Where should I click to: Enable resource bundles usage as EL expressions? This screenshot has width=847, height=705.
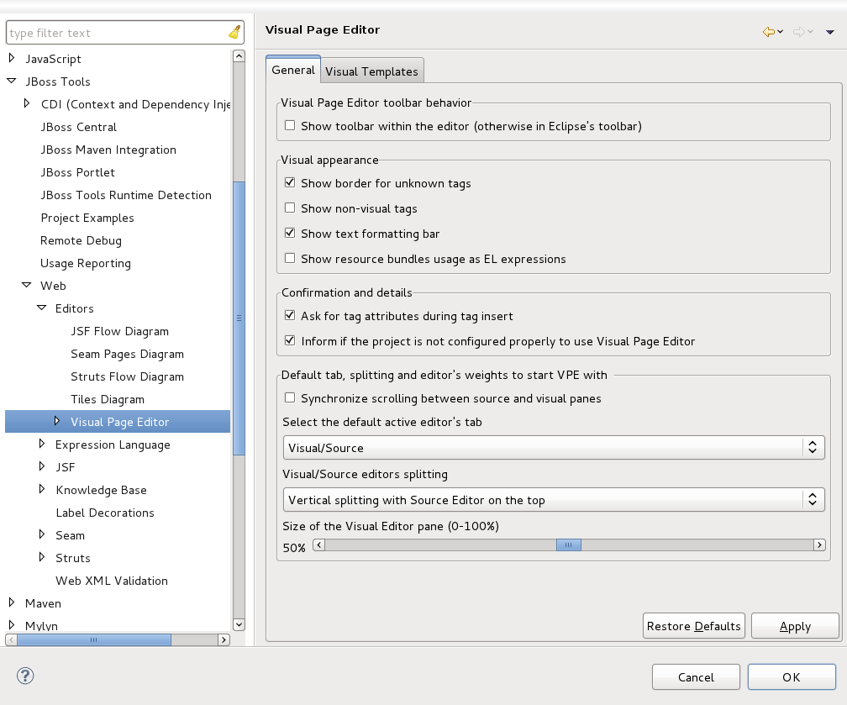tap(290, 258)
